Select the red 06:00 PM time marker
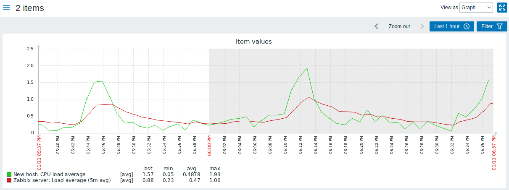This screenshot has width=509, height=190. click(209, 146)
